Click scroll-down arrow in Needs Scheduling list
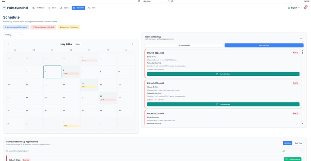The image size is (311, 161). 303,124
